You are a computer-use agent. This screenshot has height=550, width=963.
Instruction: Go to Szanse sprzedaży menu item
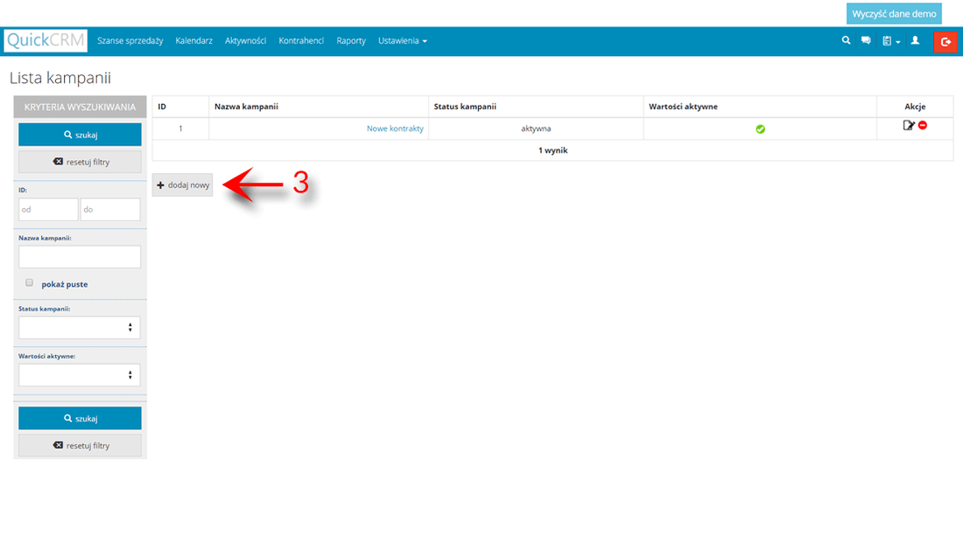130,41
